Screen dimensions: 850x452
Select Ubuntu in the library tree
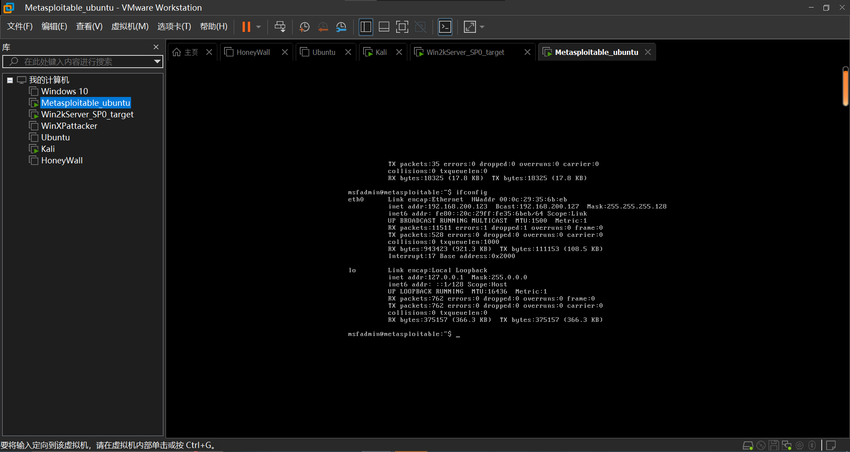click(55, 138)
